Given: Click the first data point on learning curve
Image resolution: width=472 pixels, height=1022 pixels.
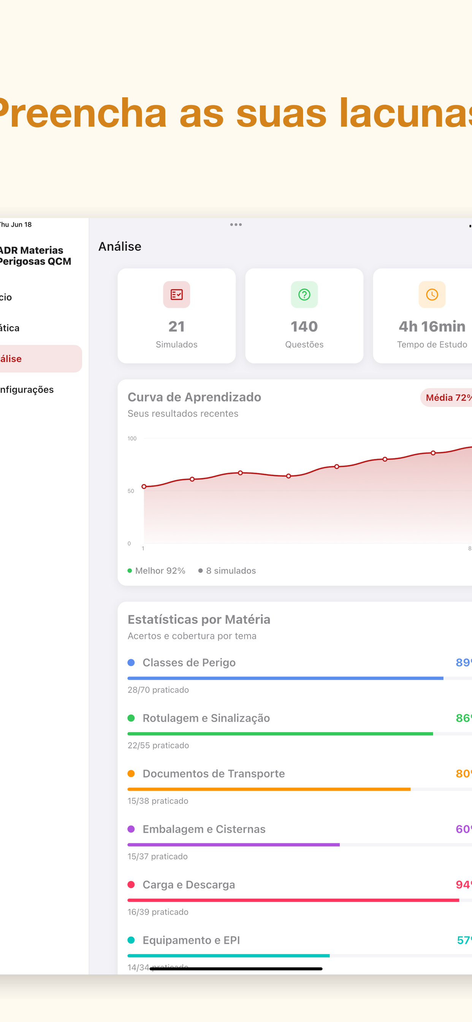Looking at the screenshot, I should [144, 486].
